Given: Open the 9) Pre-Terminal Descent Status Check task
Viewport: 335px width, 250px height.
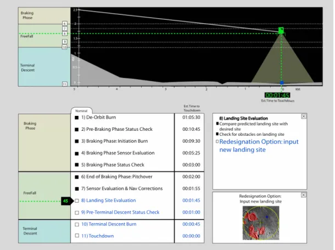Looking at the screenshot, I should pos(120,212).
